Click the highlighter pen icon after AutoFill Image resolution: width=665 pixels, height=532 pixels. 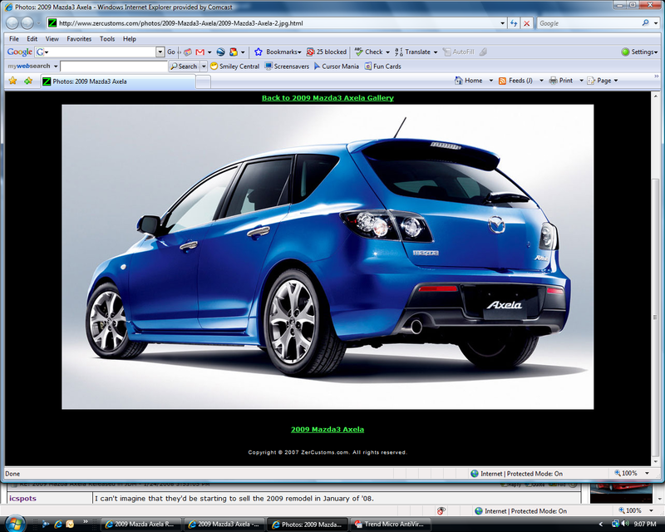[x=483, y=52]
